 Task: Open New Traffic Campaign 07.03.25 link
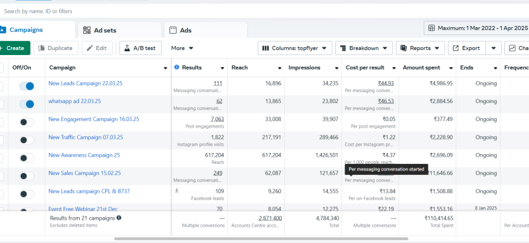point(86,137)
